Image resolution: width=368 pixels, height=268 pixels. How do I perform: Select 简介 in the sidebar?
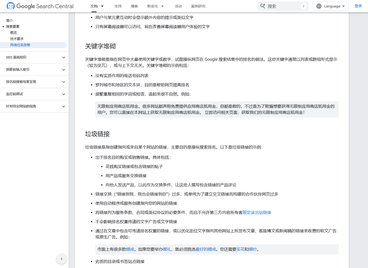pos(9,20)
